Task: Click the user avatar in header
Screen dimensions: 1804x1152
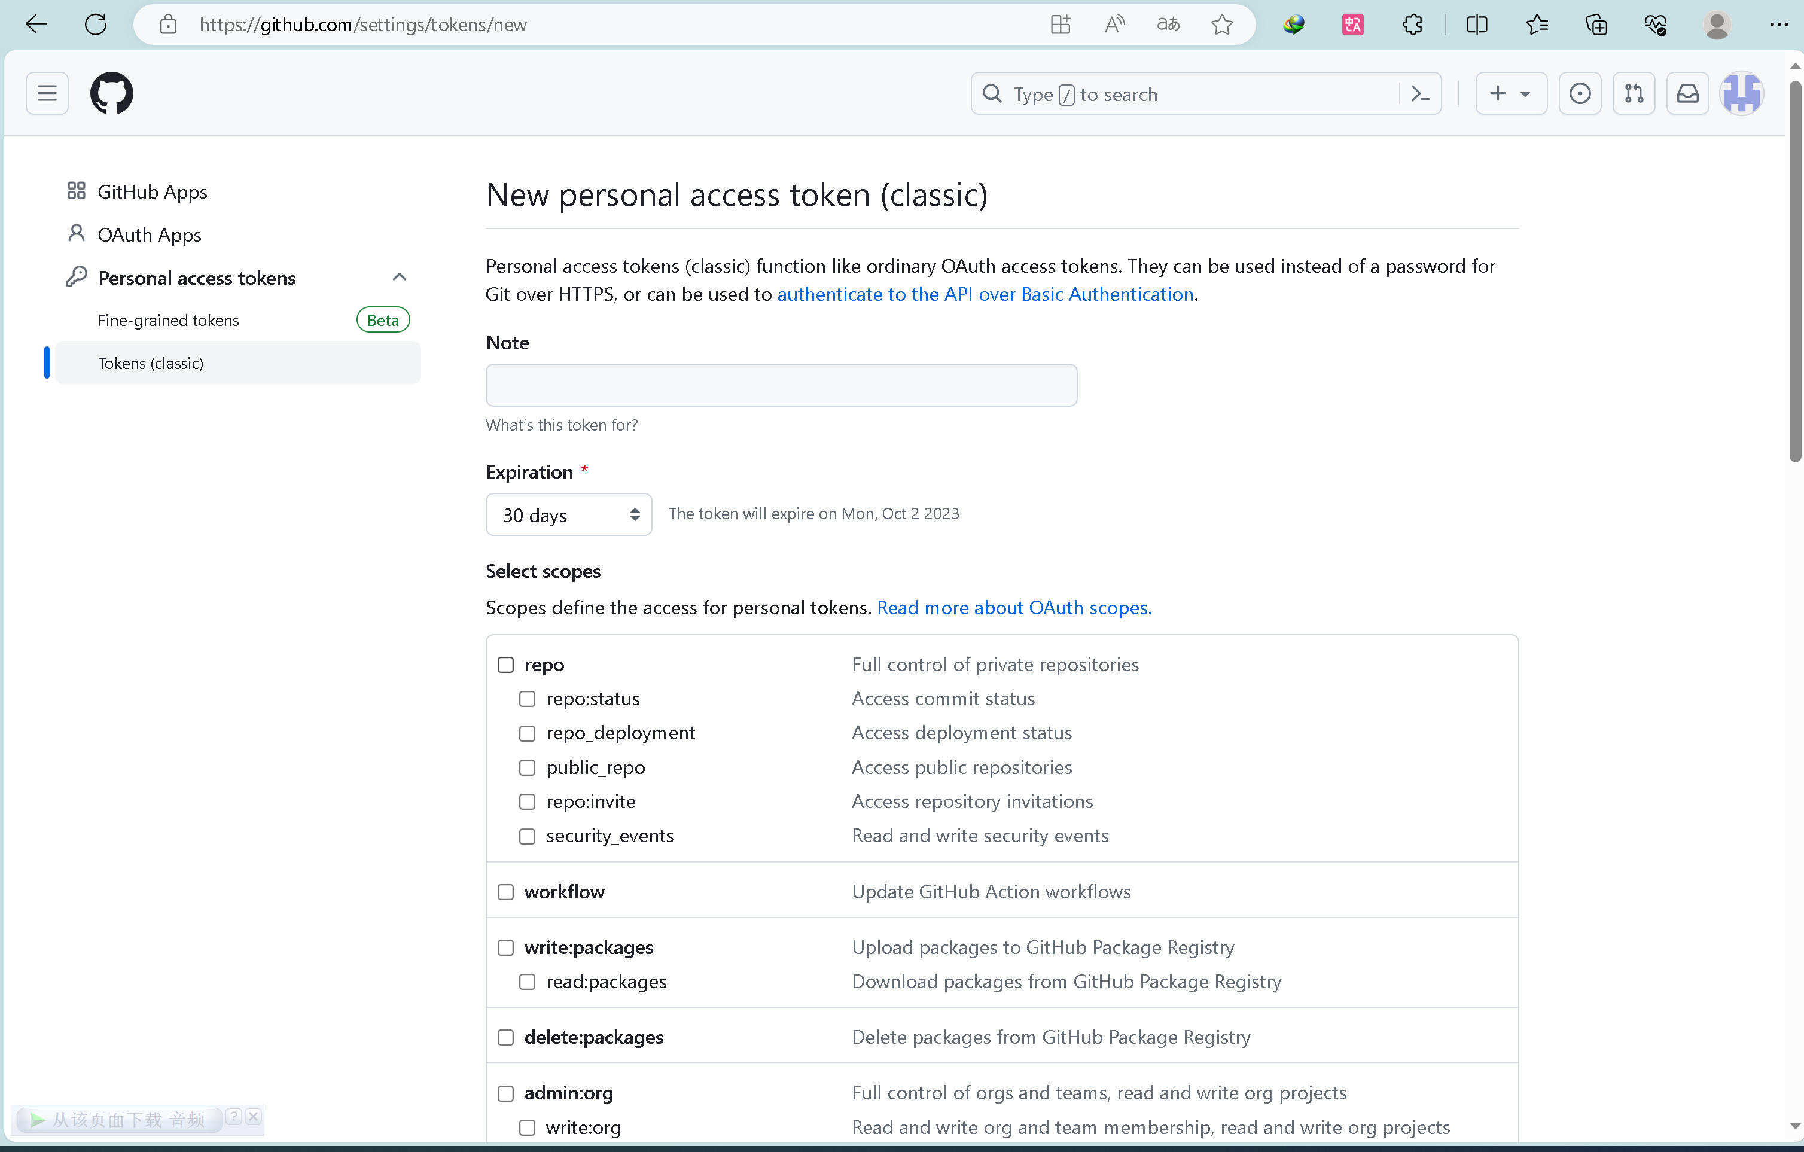Action: [1741, 94]
